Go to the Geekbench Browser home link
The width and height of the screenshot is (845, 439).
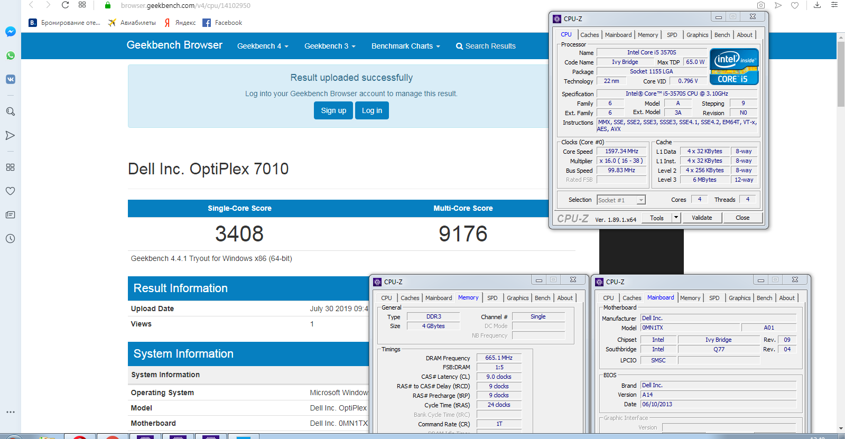(x=174, y=45)
